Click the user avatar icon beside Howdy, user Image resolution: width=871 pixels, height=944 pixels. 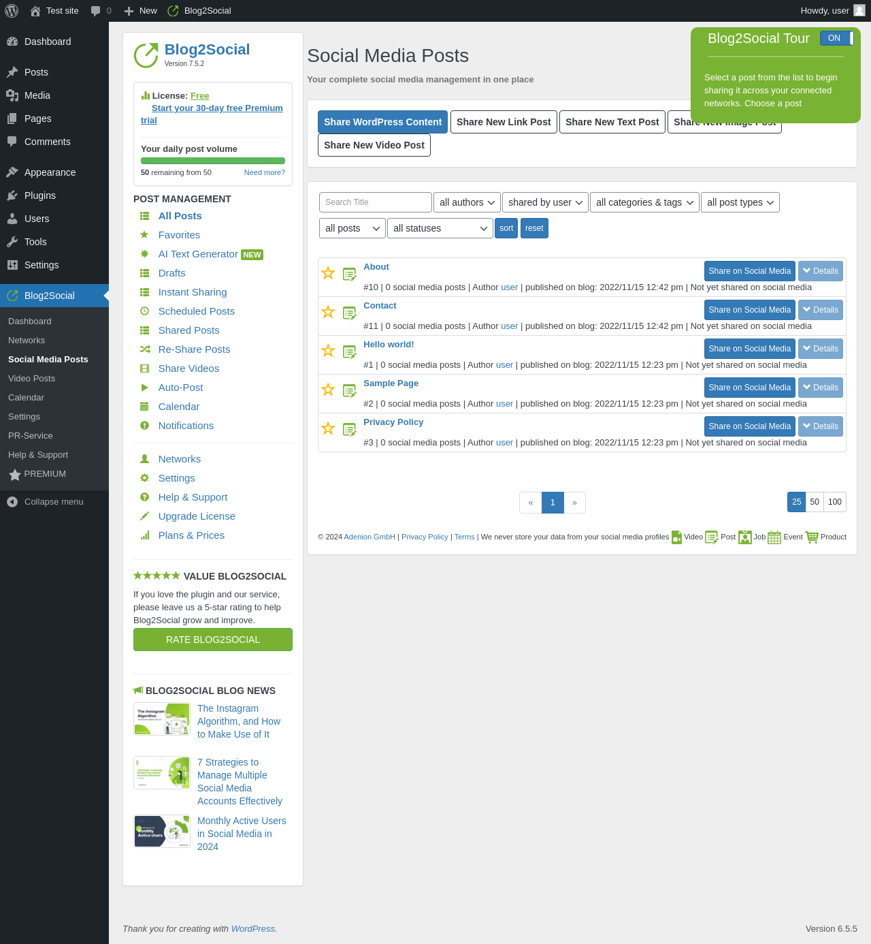pos(859,10)
